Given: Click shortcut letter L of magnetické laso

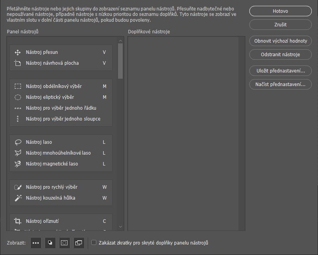Looking at the screenshot, I should coord(104,164).
